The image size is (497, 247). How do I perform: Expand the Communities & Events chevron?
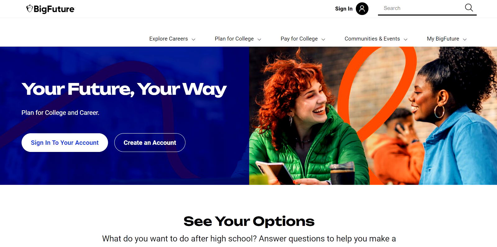(x=405, y=39)
